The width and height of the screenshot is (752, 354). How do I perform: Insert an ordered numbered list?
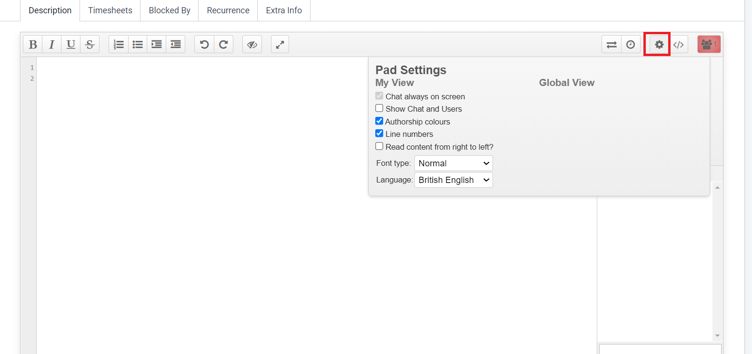[x=119, y=45]
